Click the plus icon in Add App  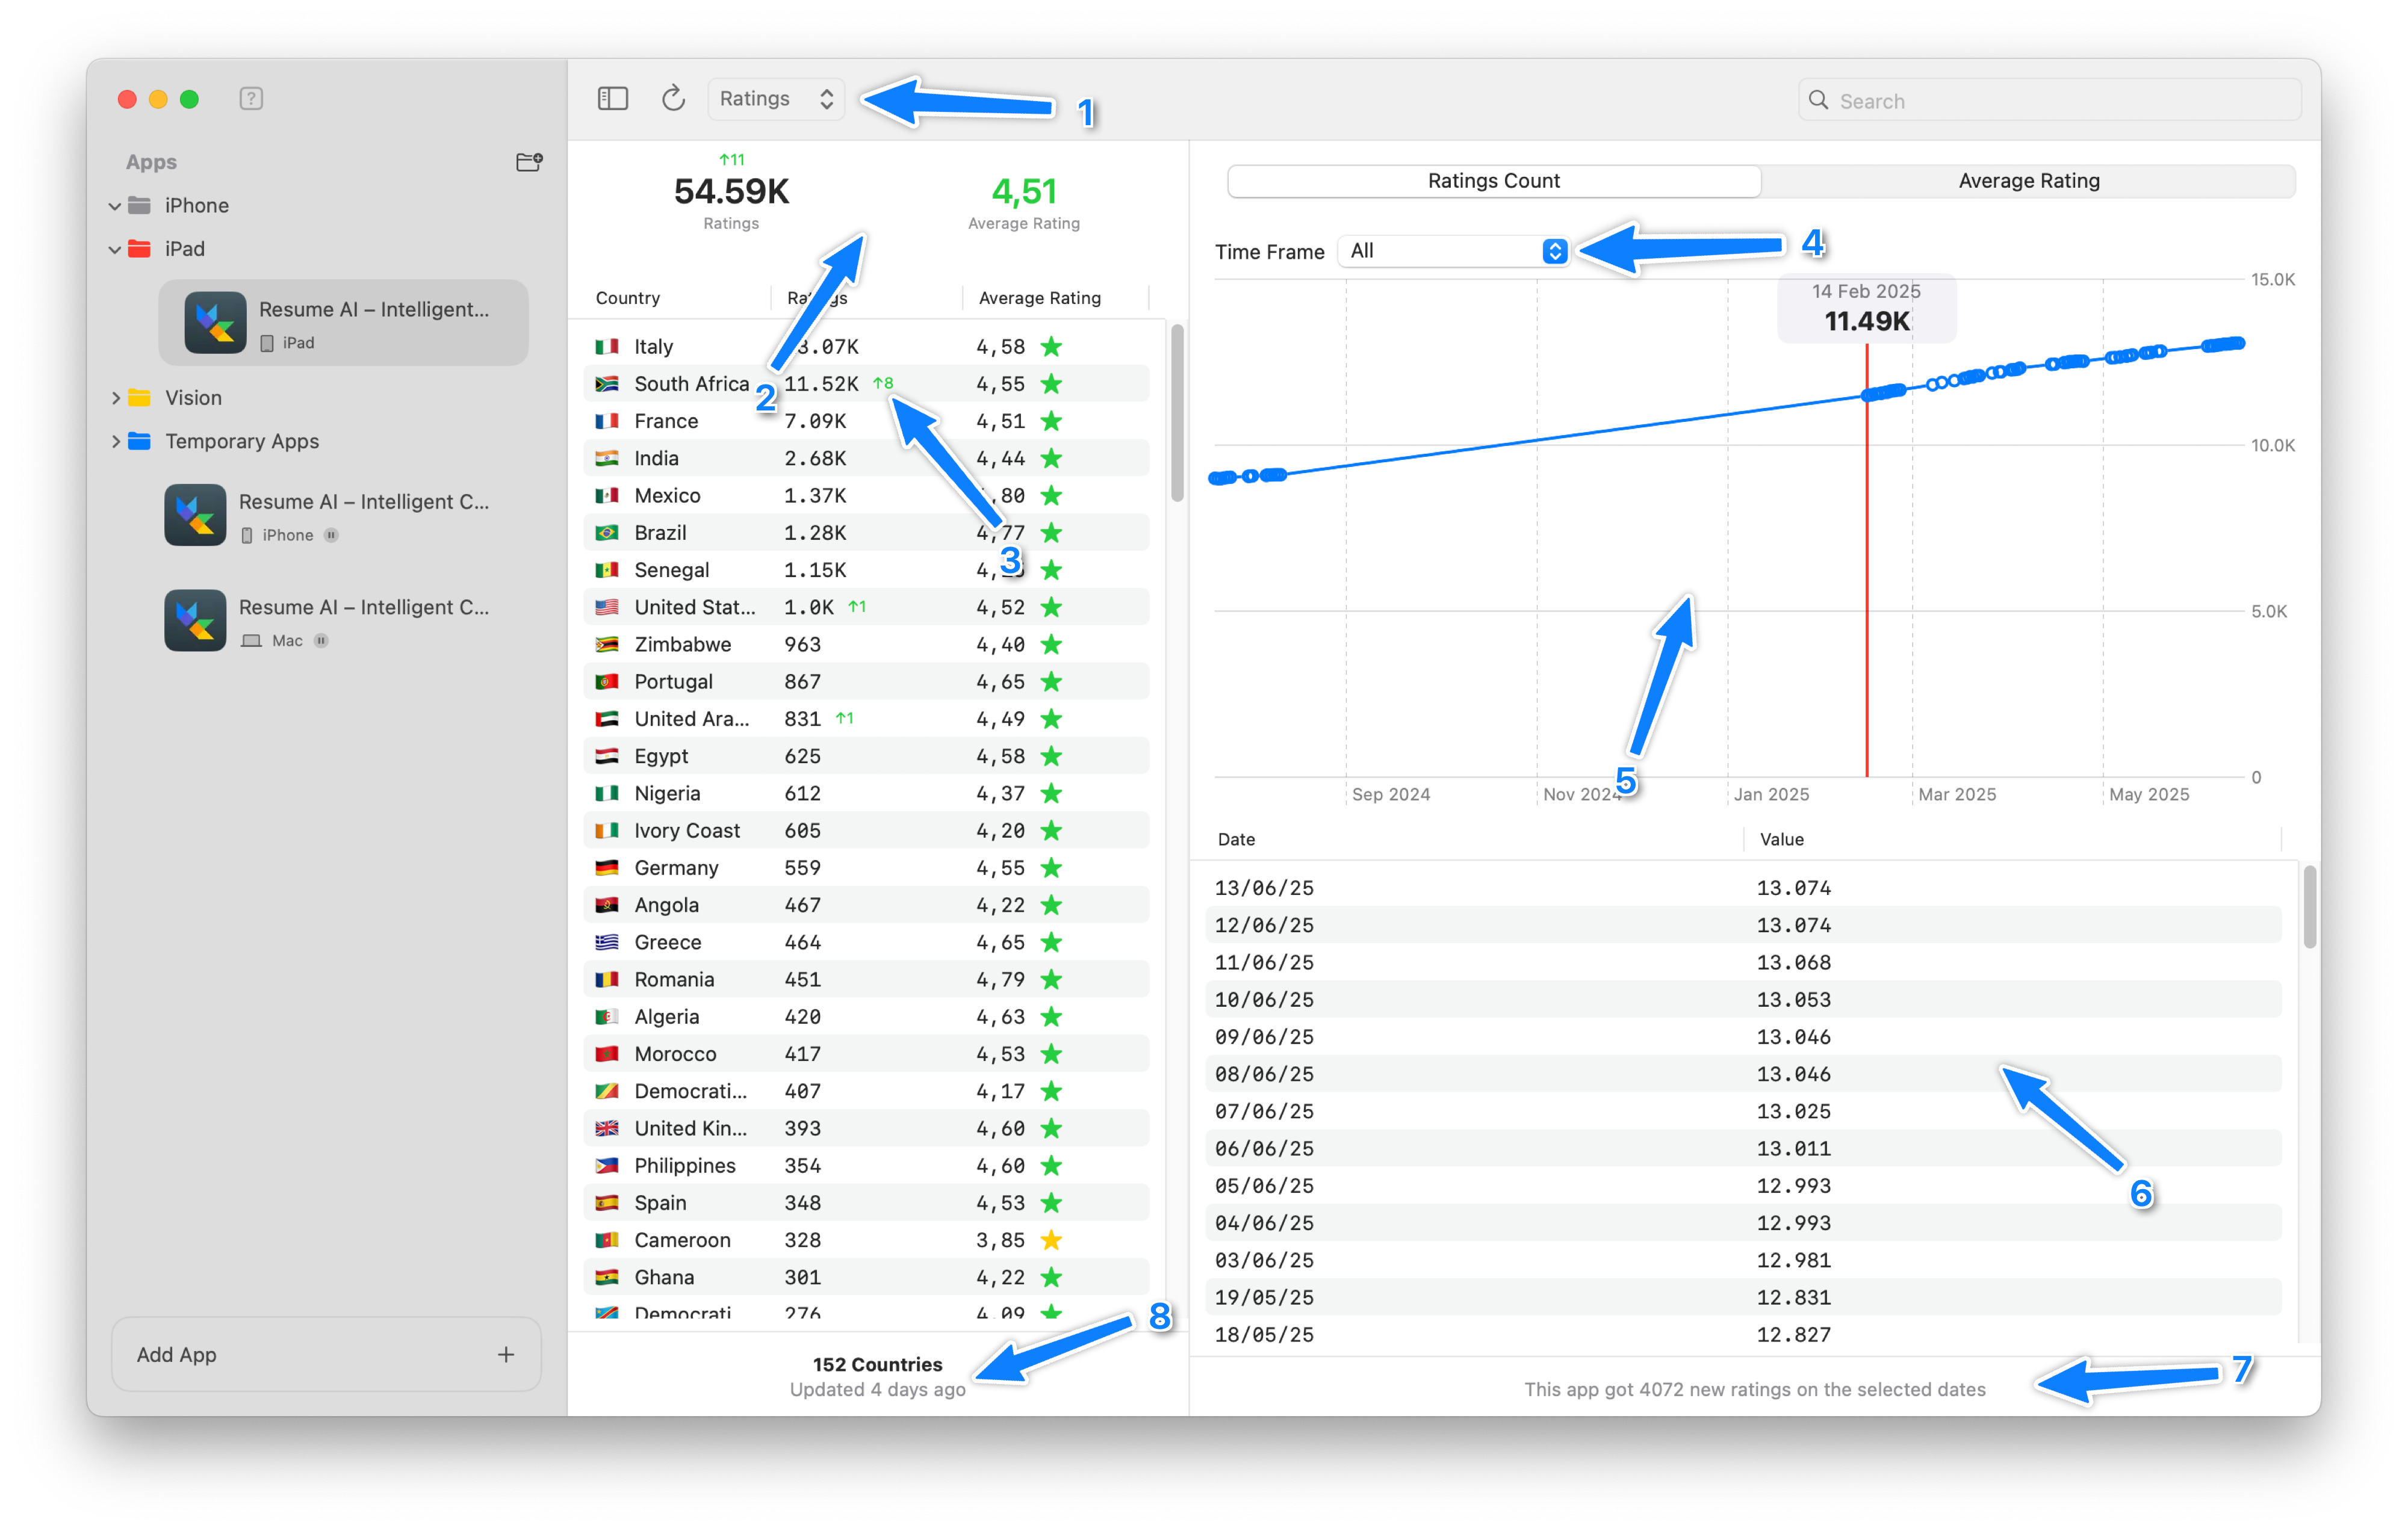tap(506, 1354)
